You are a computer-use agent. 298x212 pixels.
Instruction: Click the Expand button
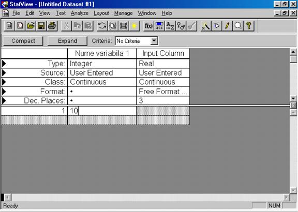pyautogui.click(x=67, y=41)
